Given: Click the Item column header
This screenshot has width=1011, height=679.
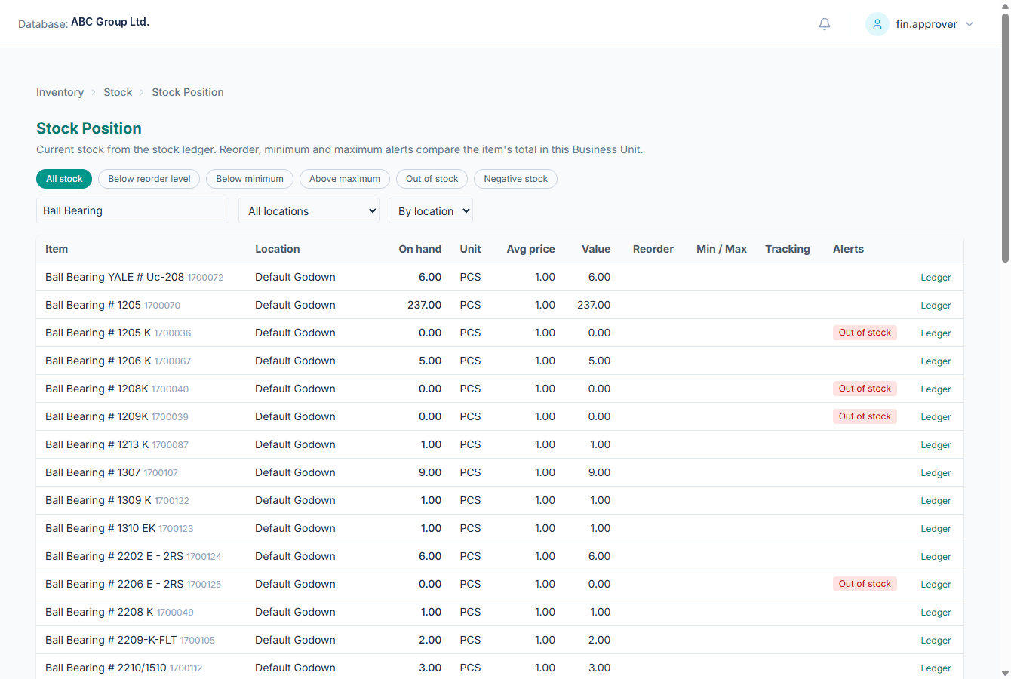Looking at the screenshot, I should pyautogui.click(x=57, y=249).
